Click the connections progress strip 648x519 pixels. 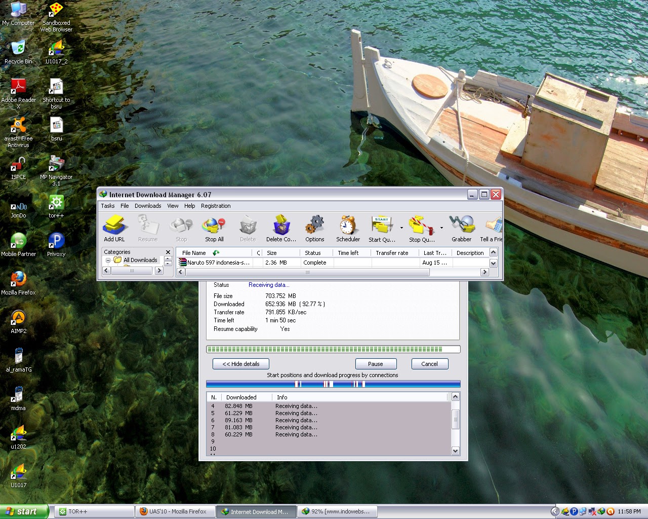click(x=333, y=384)
